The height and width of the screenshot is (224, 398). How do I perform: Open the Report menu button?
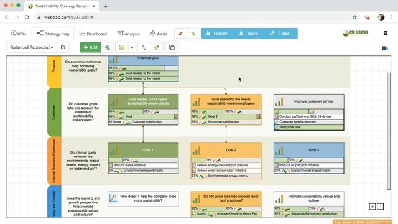point(216,33)
